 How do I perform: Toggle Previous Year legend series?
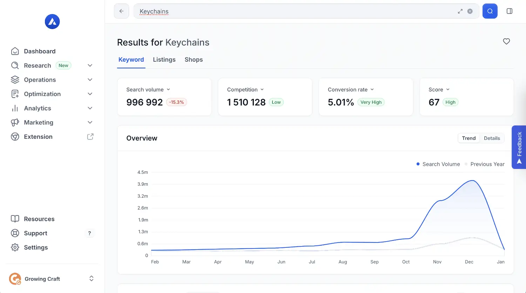484,164
